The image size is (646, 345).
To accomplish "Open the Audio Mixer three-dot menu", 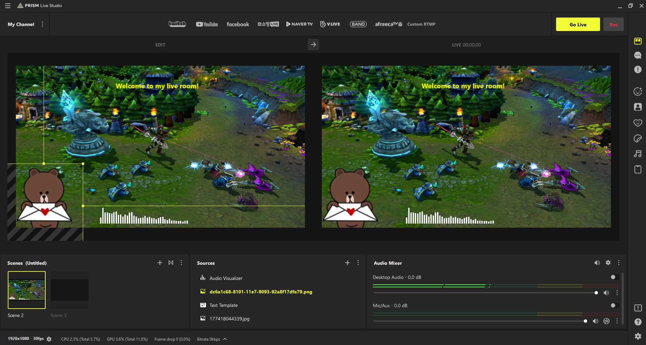I will [x=619, y=262].
